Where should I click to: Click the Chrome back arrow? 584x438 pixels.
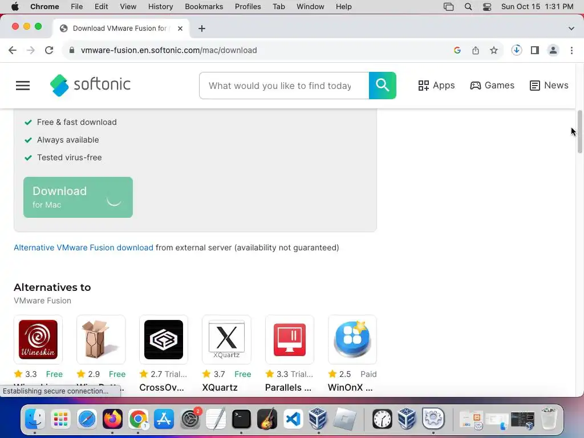13,50
